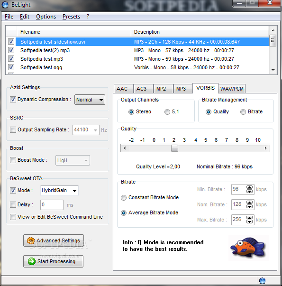Open the File menu
This screenshot has width=282, height=286.
pyautogui.click(x=9, y=17)
